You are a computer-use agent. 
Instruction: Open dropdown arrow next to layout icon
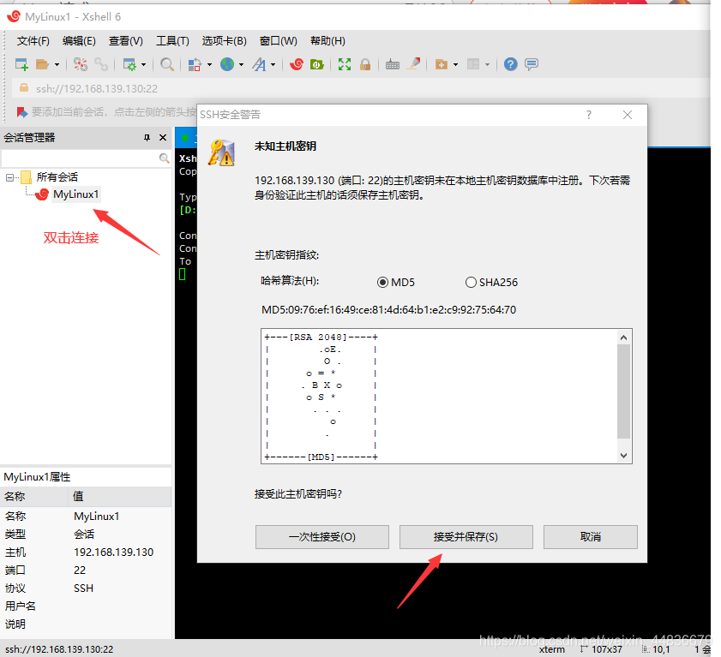pyautogui.click(x=488, y=65)
